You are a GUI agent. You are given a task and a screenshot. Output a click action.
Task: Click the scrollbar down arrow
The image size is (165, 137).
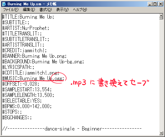tap(161, 133)
